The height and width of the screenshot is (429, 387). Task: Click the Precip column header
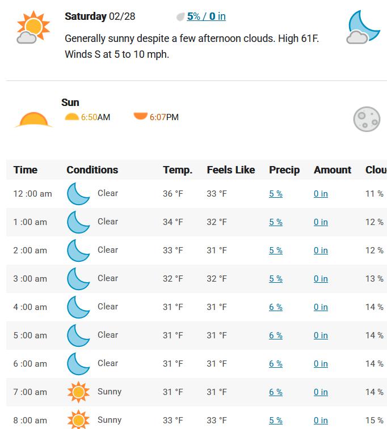tap(284, 169)
